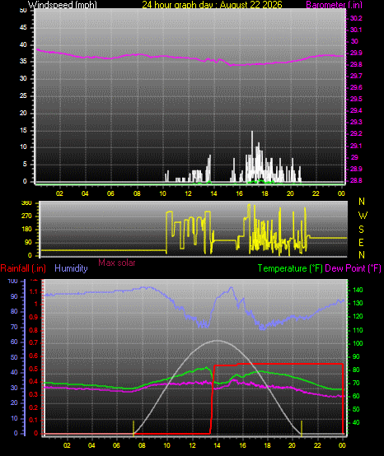Screen dimensions: 384x456
Task: Click the red rainfall plateau line at 0.5
Action: (x=279, y=364)
